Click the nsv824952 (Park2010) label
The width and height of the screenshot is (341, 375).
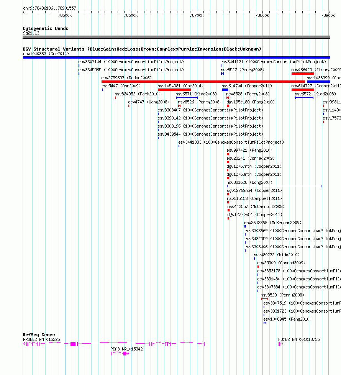tap(138, 94)
